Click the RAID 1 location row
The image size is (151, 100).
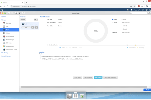(63, 59)
